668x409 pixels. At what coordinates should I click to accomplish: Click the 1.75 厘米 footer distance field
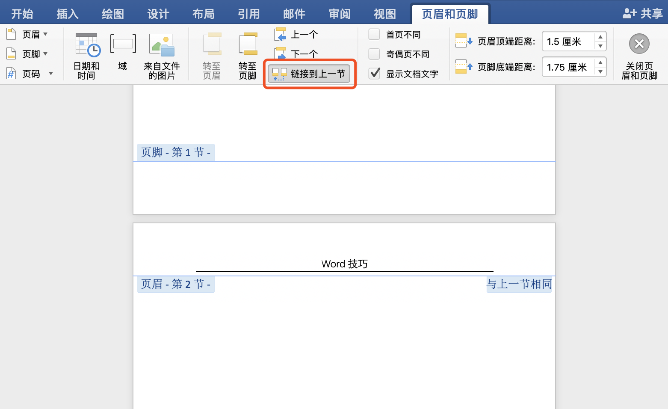[569, 67]
